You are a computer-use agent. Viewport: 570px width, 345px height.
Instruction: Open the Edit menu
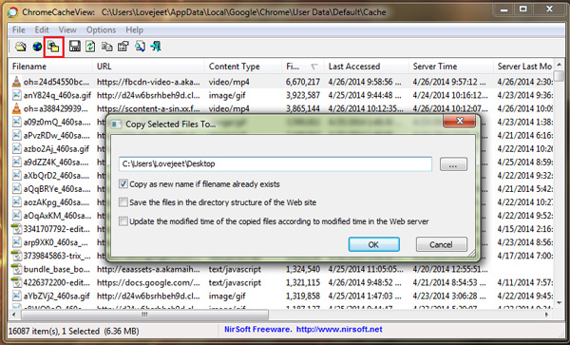click(42, 29)
